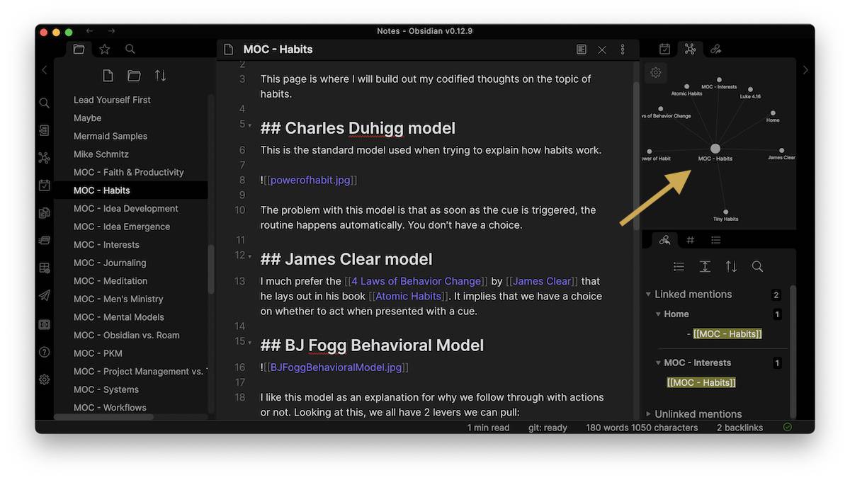The width and height of the screenshot is (850, 480).
Task: Open the help icon in ribbon
Action: click(45, 352)
